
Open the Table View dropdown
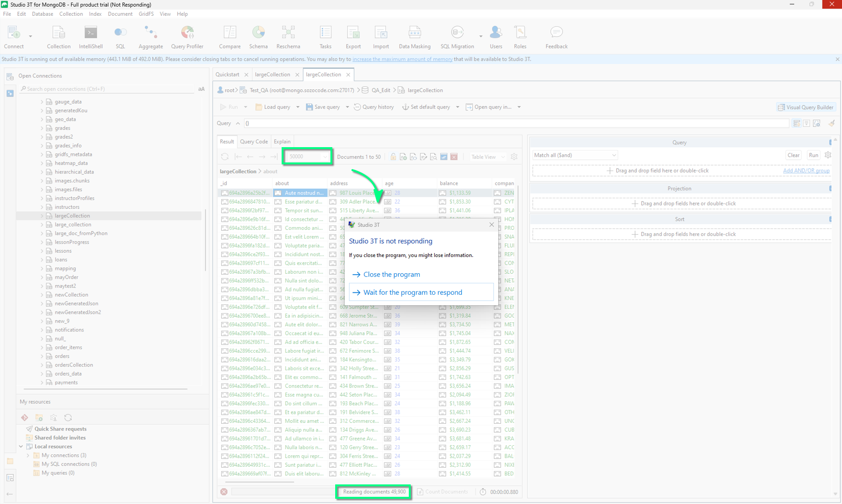(487, 157)
